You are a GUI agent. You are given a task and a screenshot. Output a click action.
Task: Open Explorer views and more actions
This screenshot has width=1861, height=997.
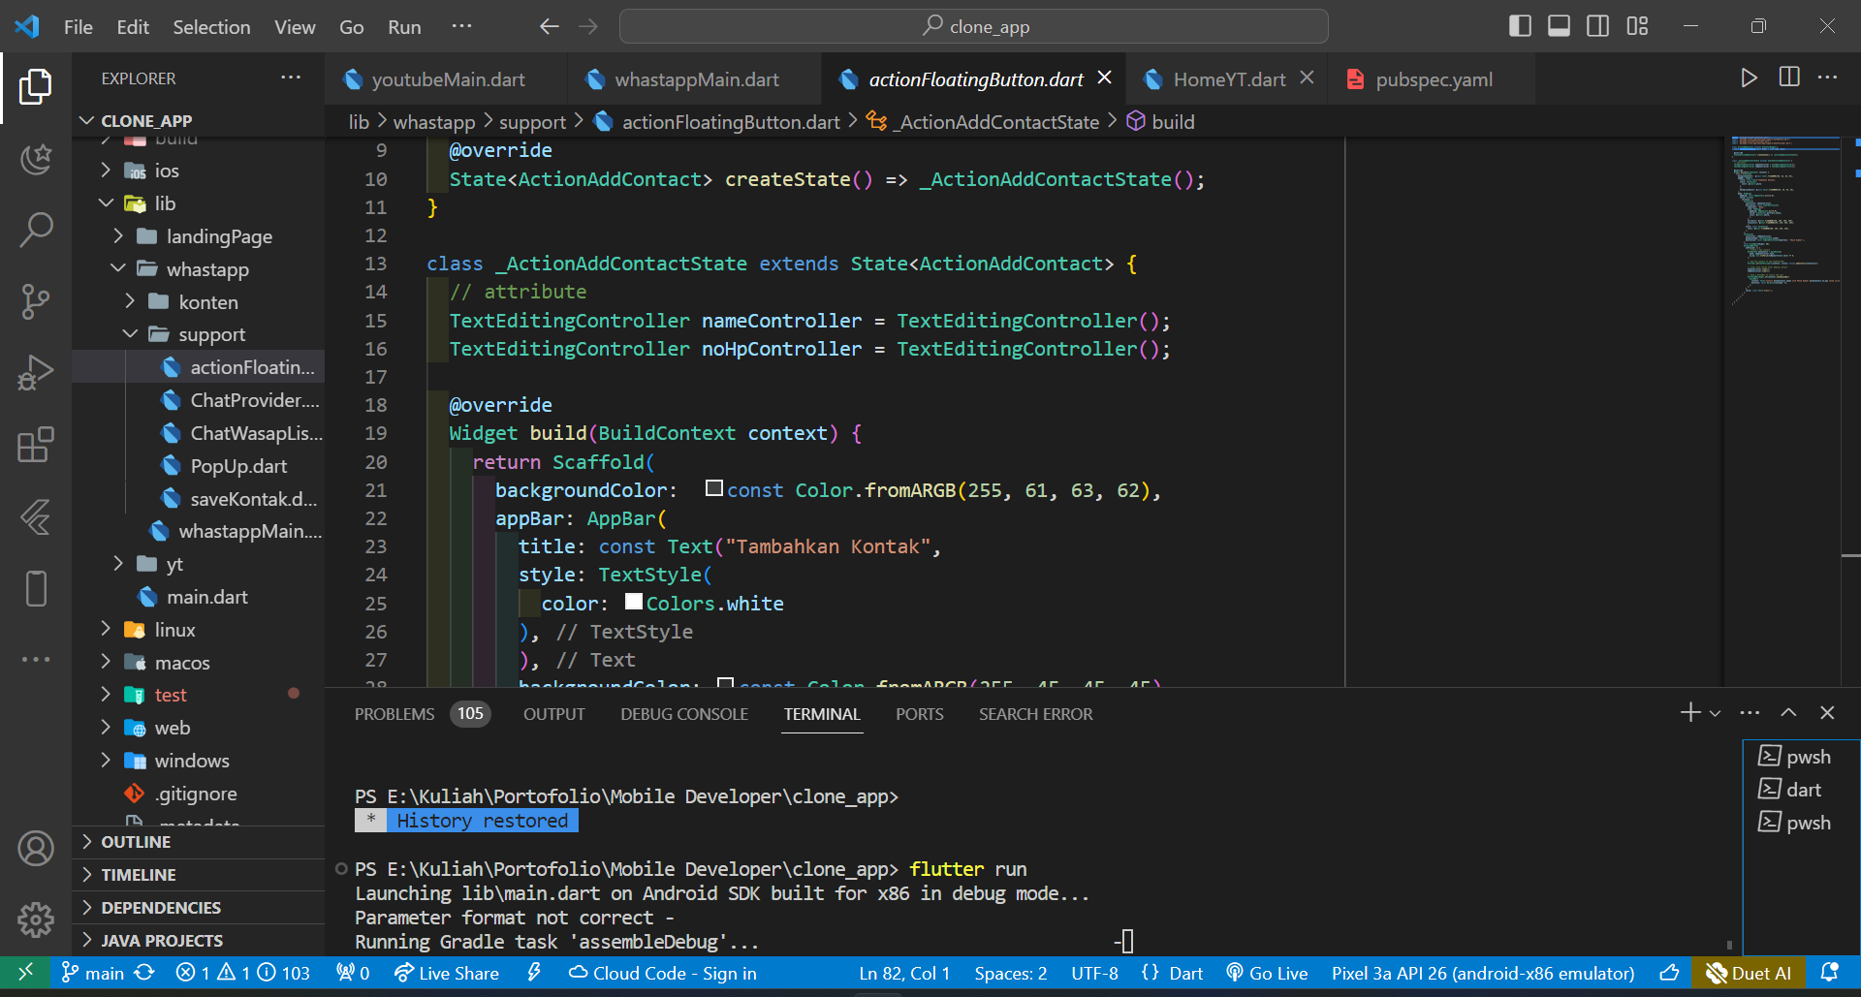[291, 78]
